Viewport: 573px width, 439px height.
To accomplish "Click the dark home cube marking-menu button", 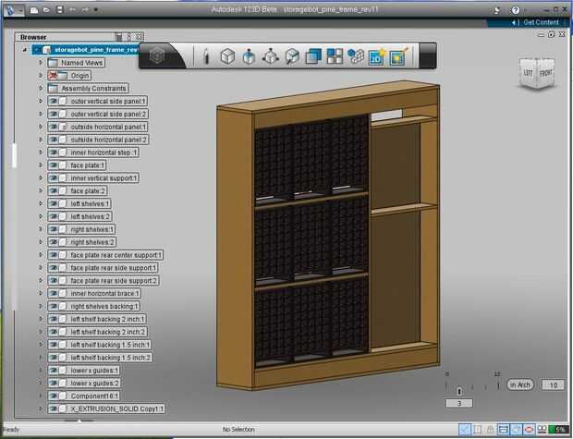I will click(157, 56).
